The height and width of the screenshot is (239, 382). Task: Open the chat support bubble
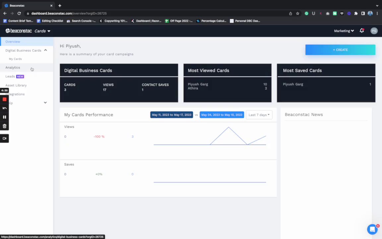[x=372, y=229]
